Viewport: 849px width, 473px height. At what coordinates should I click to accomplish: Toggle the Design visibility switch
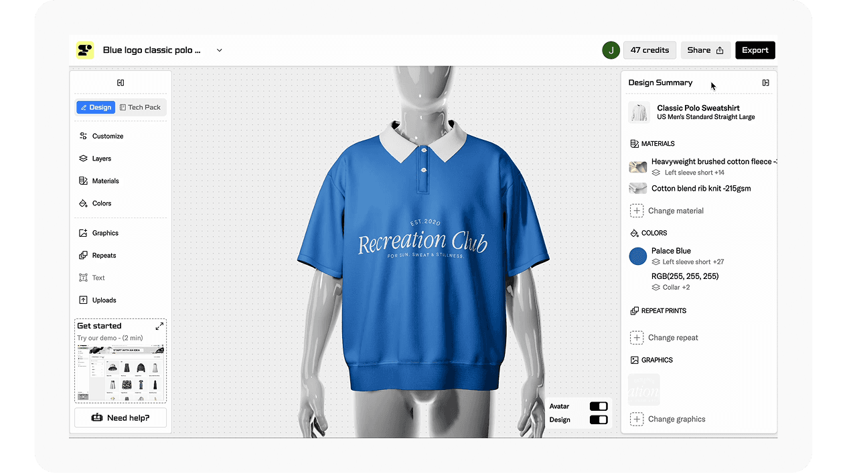(x=598, y=420)
